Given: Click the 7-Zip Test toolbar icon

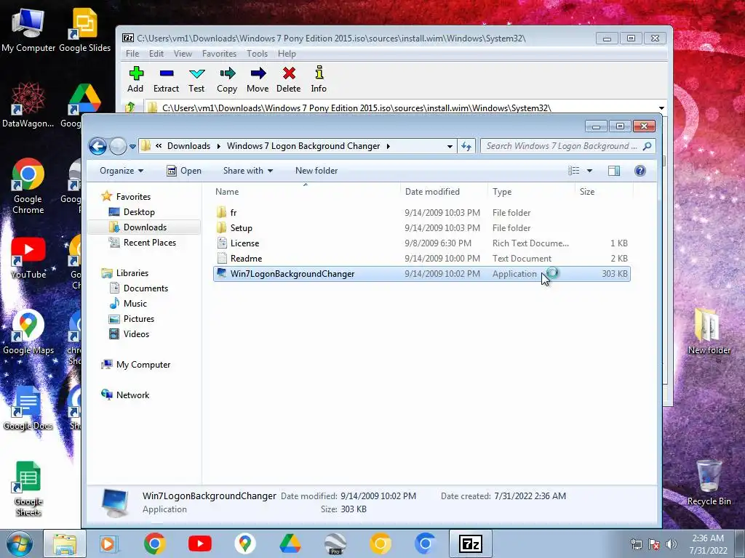Looking at the screenshot, I should tap(196, 79).
